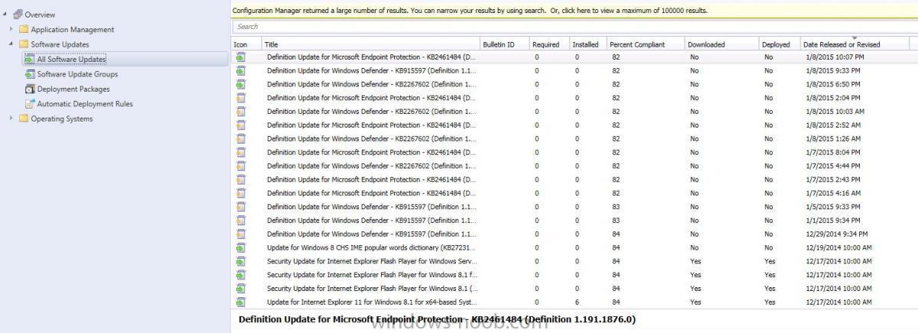Click the update icon in the 1/5/2015 9:33 PM row
The width and height of the screenshot is (918, 333).
tap(241, 207)
